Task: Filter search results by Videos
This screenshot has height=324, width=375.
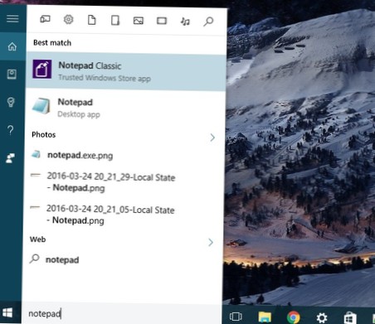Action: click(x=162, y=21)
